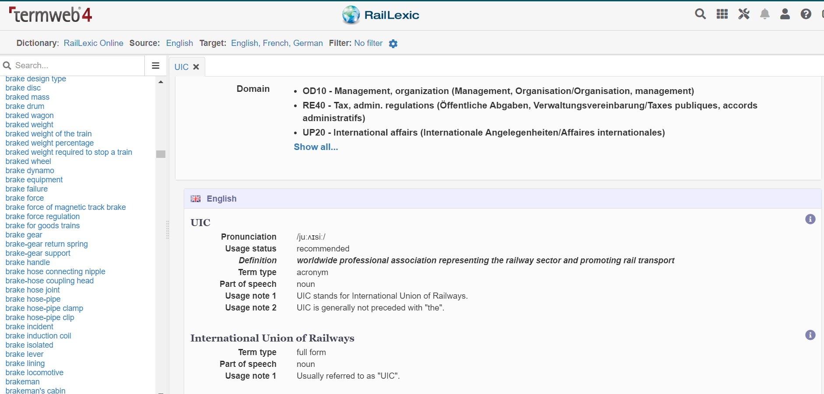Open term 'brake incident'
The image size is (824, 394).
[x=29, y=327]
